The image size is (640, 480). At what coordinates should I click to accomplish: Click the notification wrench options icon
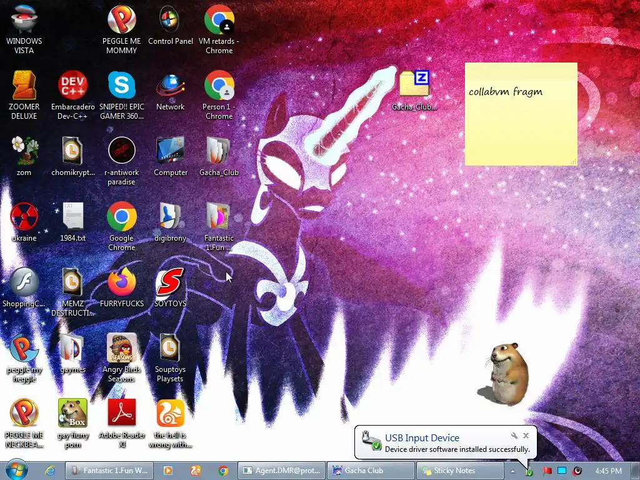(x=514, y=436)
